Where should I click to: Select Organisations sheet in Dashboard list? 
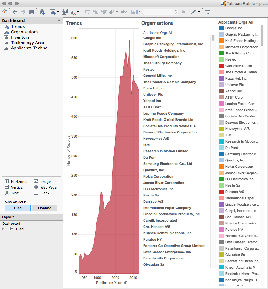pyautogui.click(x=25, y=32)
